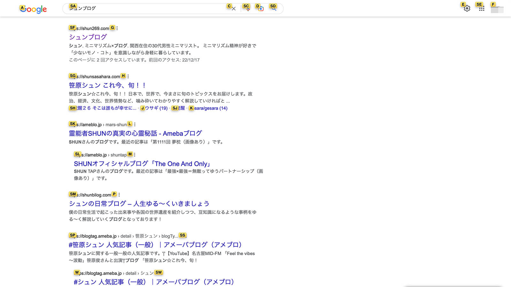Open options for blogtag.ameba.jp detail シュン result
Screen dimensions: 511x287
(x=159, y=273)
